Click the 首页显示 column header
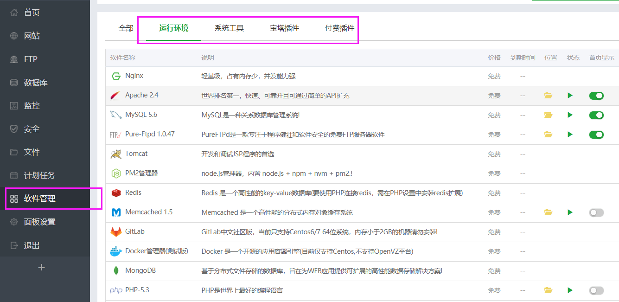Image resolution: width=619 pixels, height=302 pixels. [x=601, y=58]
